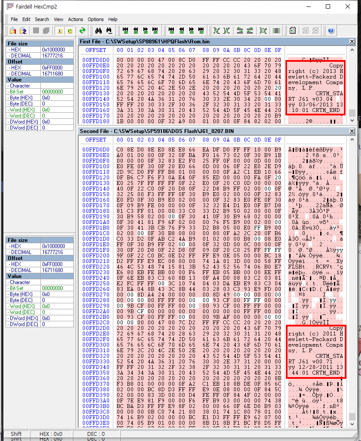Toggle the yellow 'C' toolbar button
361x441 pixels.
pos(70,30)
